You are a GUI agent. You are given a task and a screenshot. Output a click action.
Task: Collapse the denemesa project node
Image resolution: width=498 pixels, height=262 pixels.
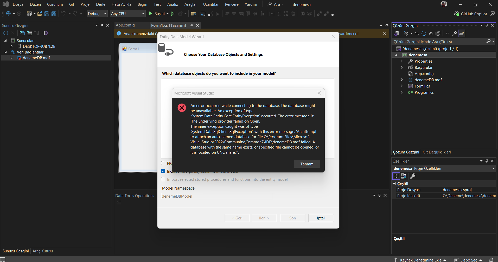coord(396,55)
